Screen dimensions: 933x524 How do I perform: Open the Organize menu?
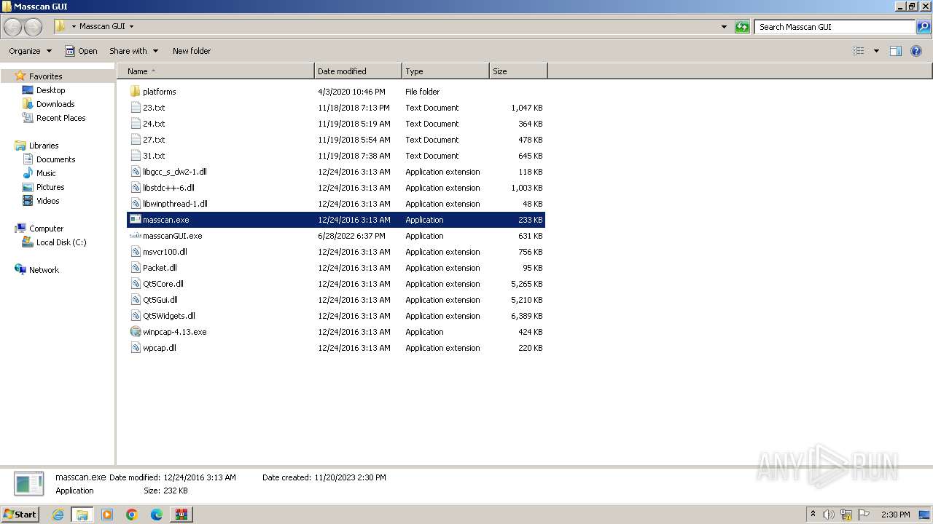(x=30, y=51)
